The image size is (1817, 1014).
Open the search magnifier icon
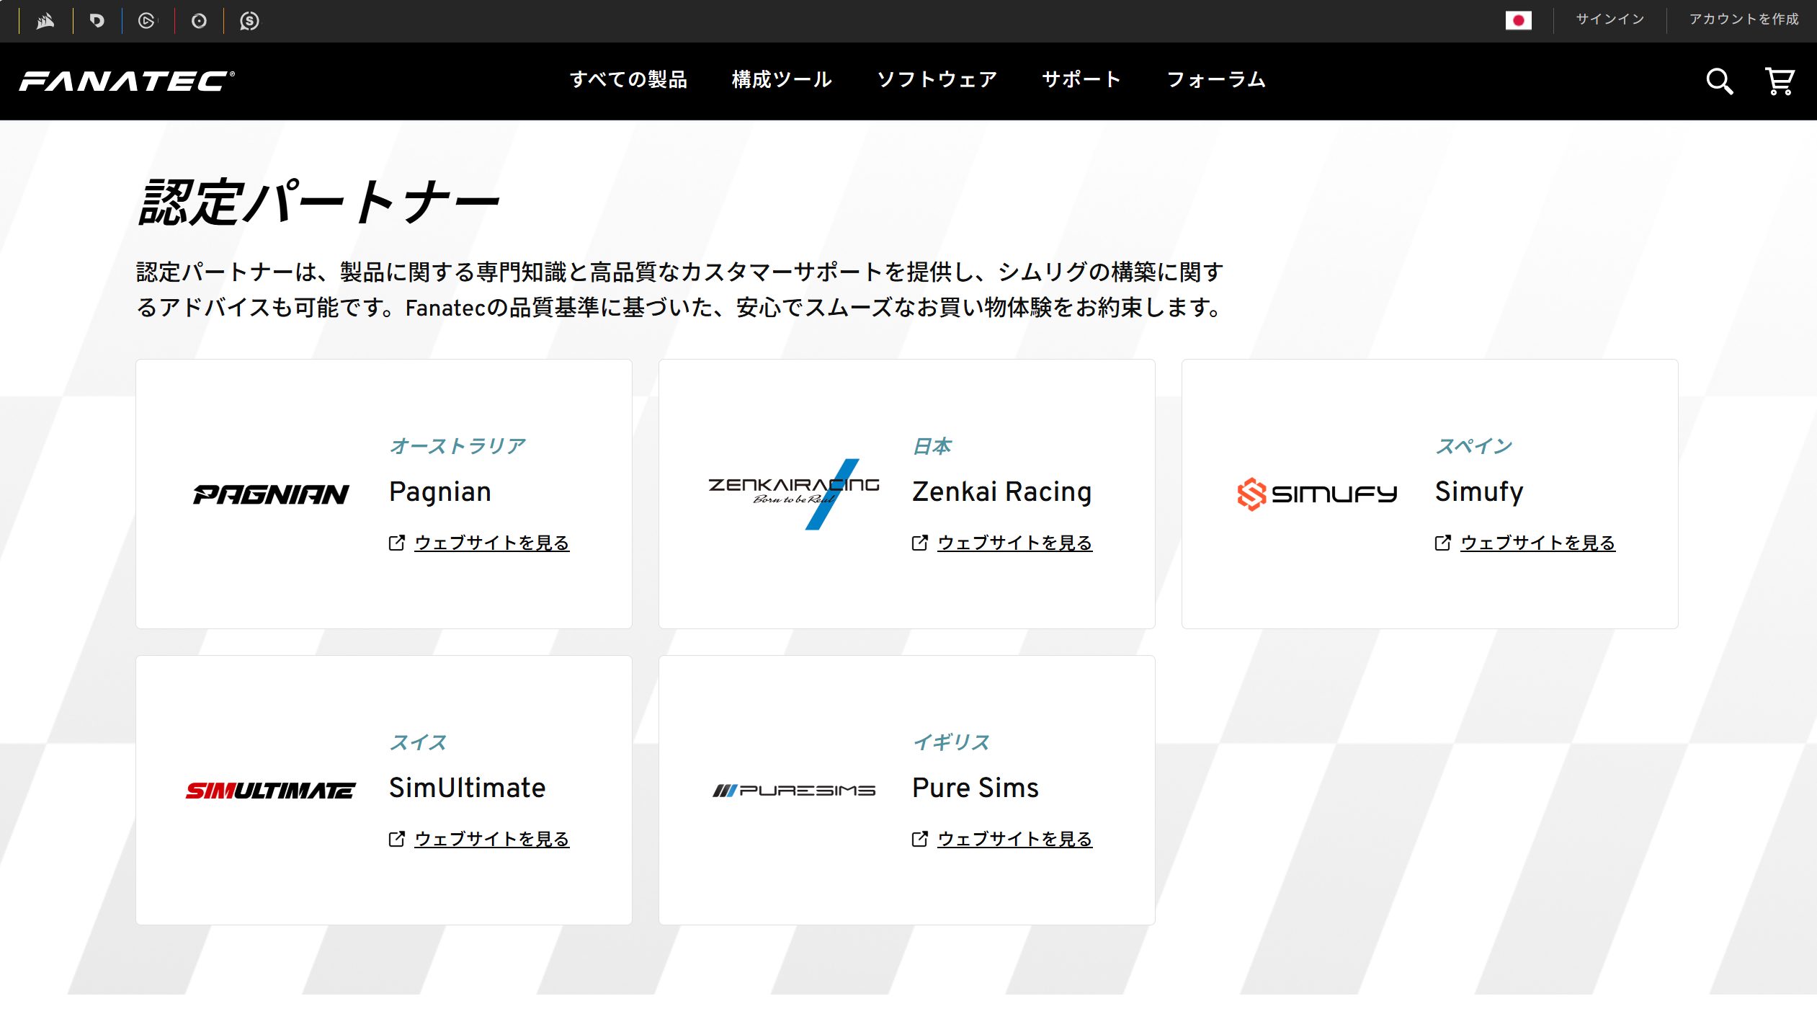point(1719,81)
